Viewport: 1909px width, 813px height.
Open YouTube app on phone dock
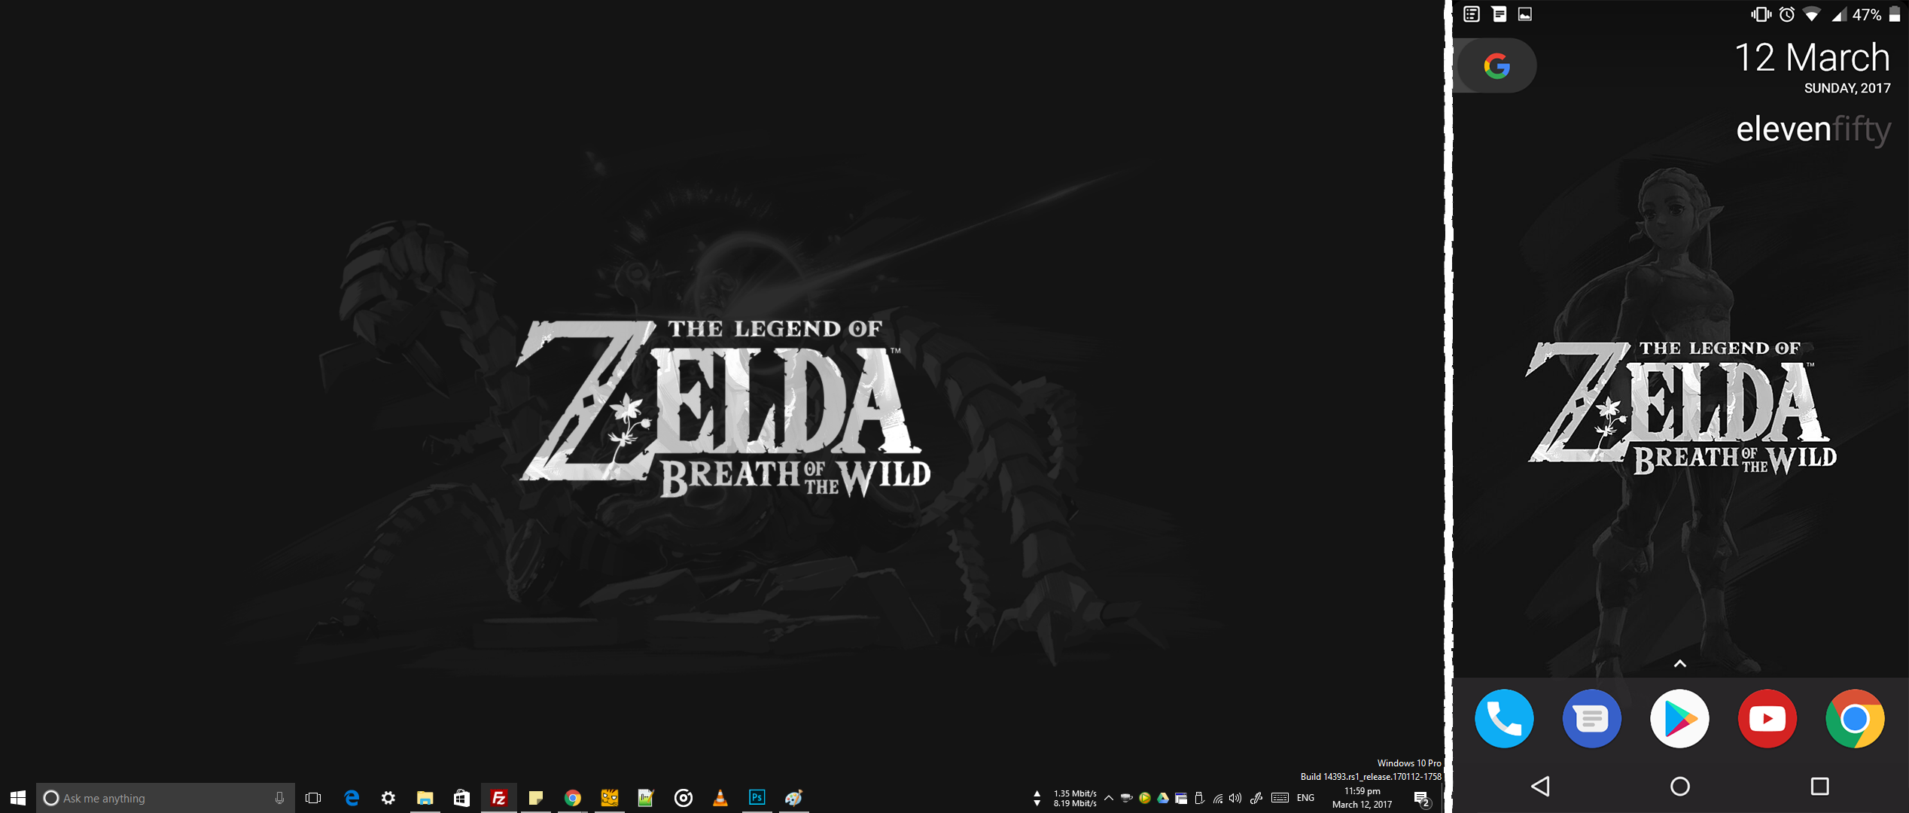1767,719
